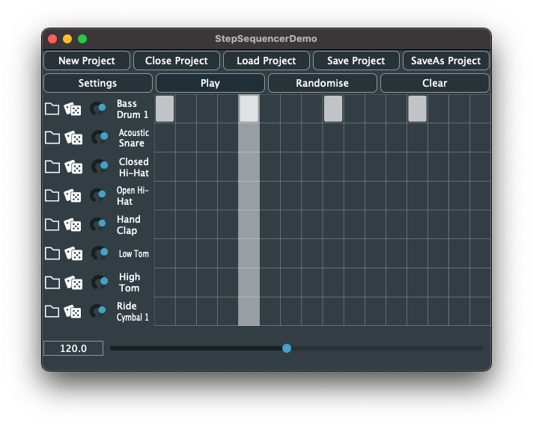
Task: Randomise the Hand Clap row with dice
Action: [x=73, y=225]
